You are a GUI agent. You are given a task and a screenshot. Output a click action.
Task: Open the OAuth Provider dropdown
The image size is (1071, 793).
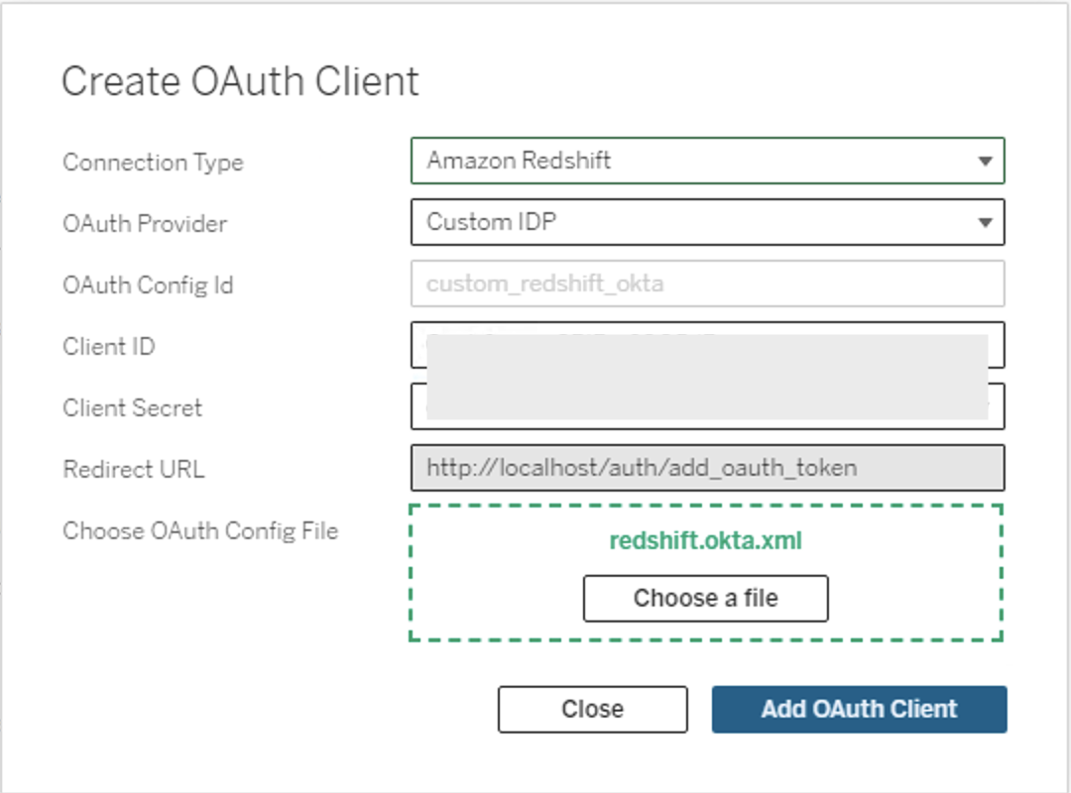tap(708, 222)
